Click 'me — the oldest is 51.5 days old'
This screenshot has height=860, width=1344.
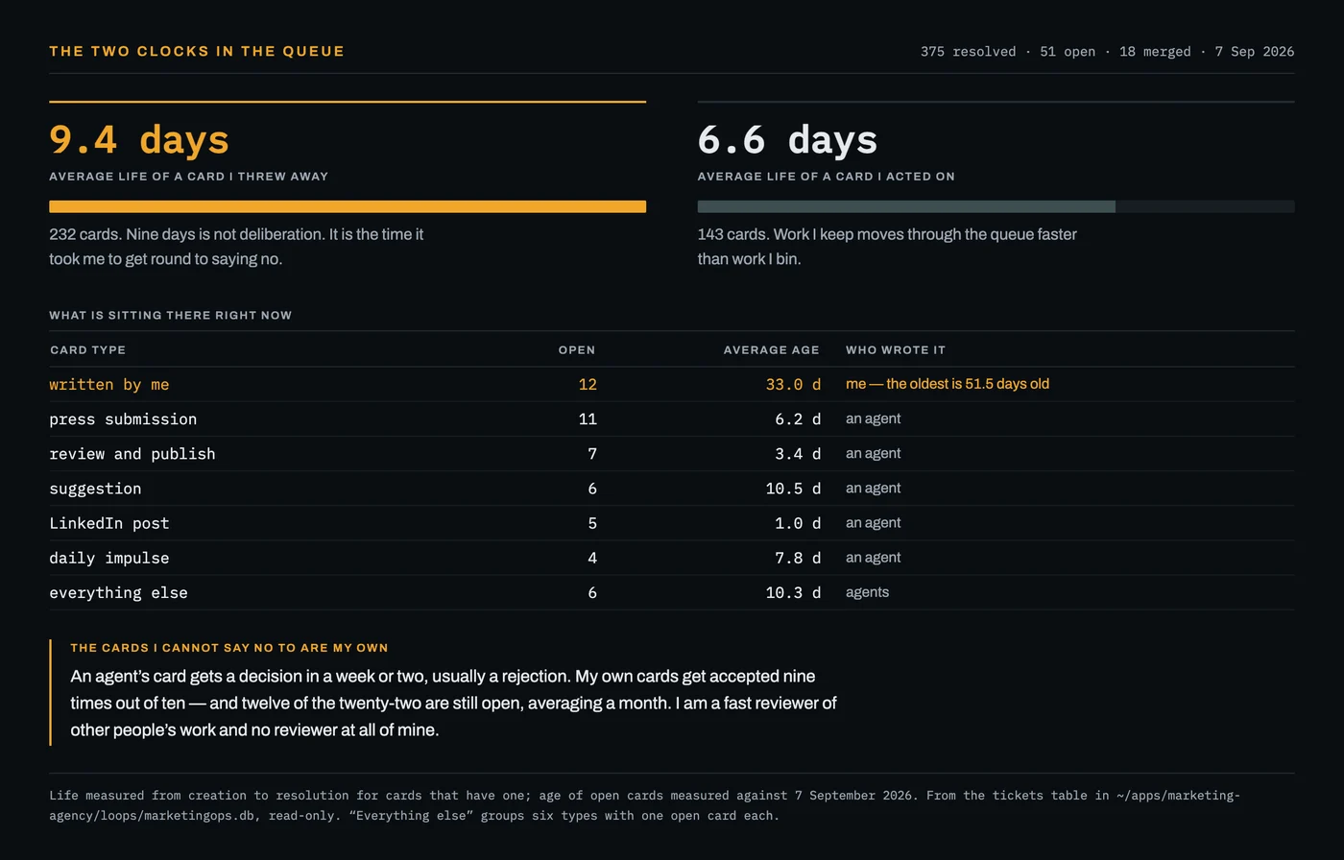click(x=948, y=384)
